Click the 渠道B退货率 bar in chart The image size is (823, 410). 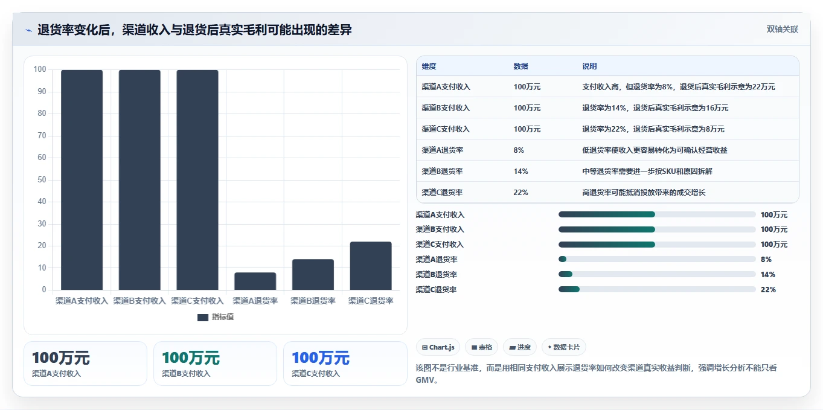pos(313,275)
